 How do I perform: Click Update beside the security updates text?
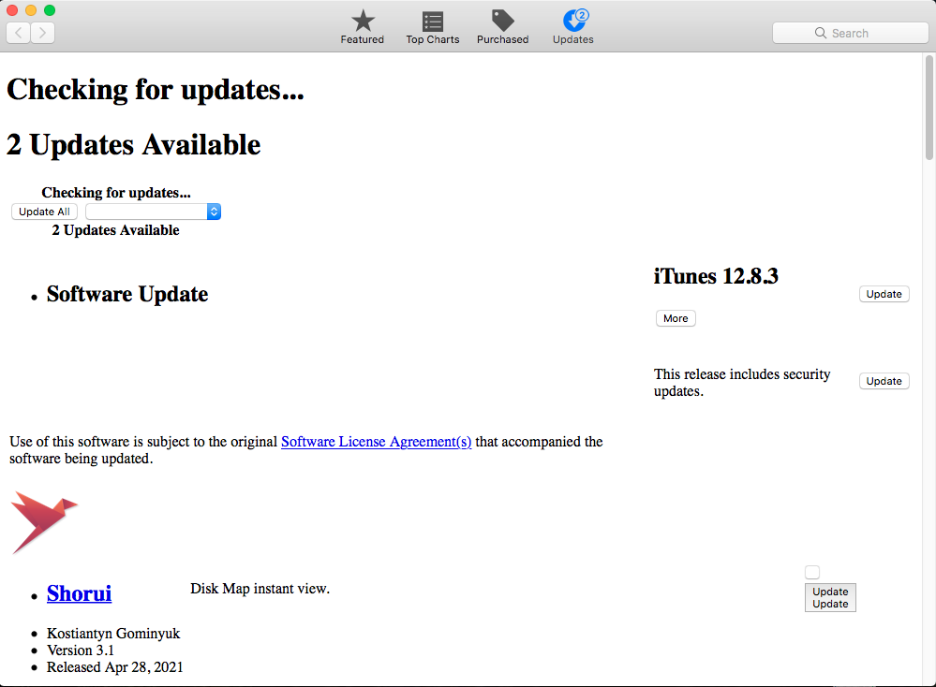(x=884, y=381)
